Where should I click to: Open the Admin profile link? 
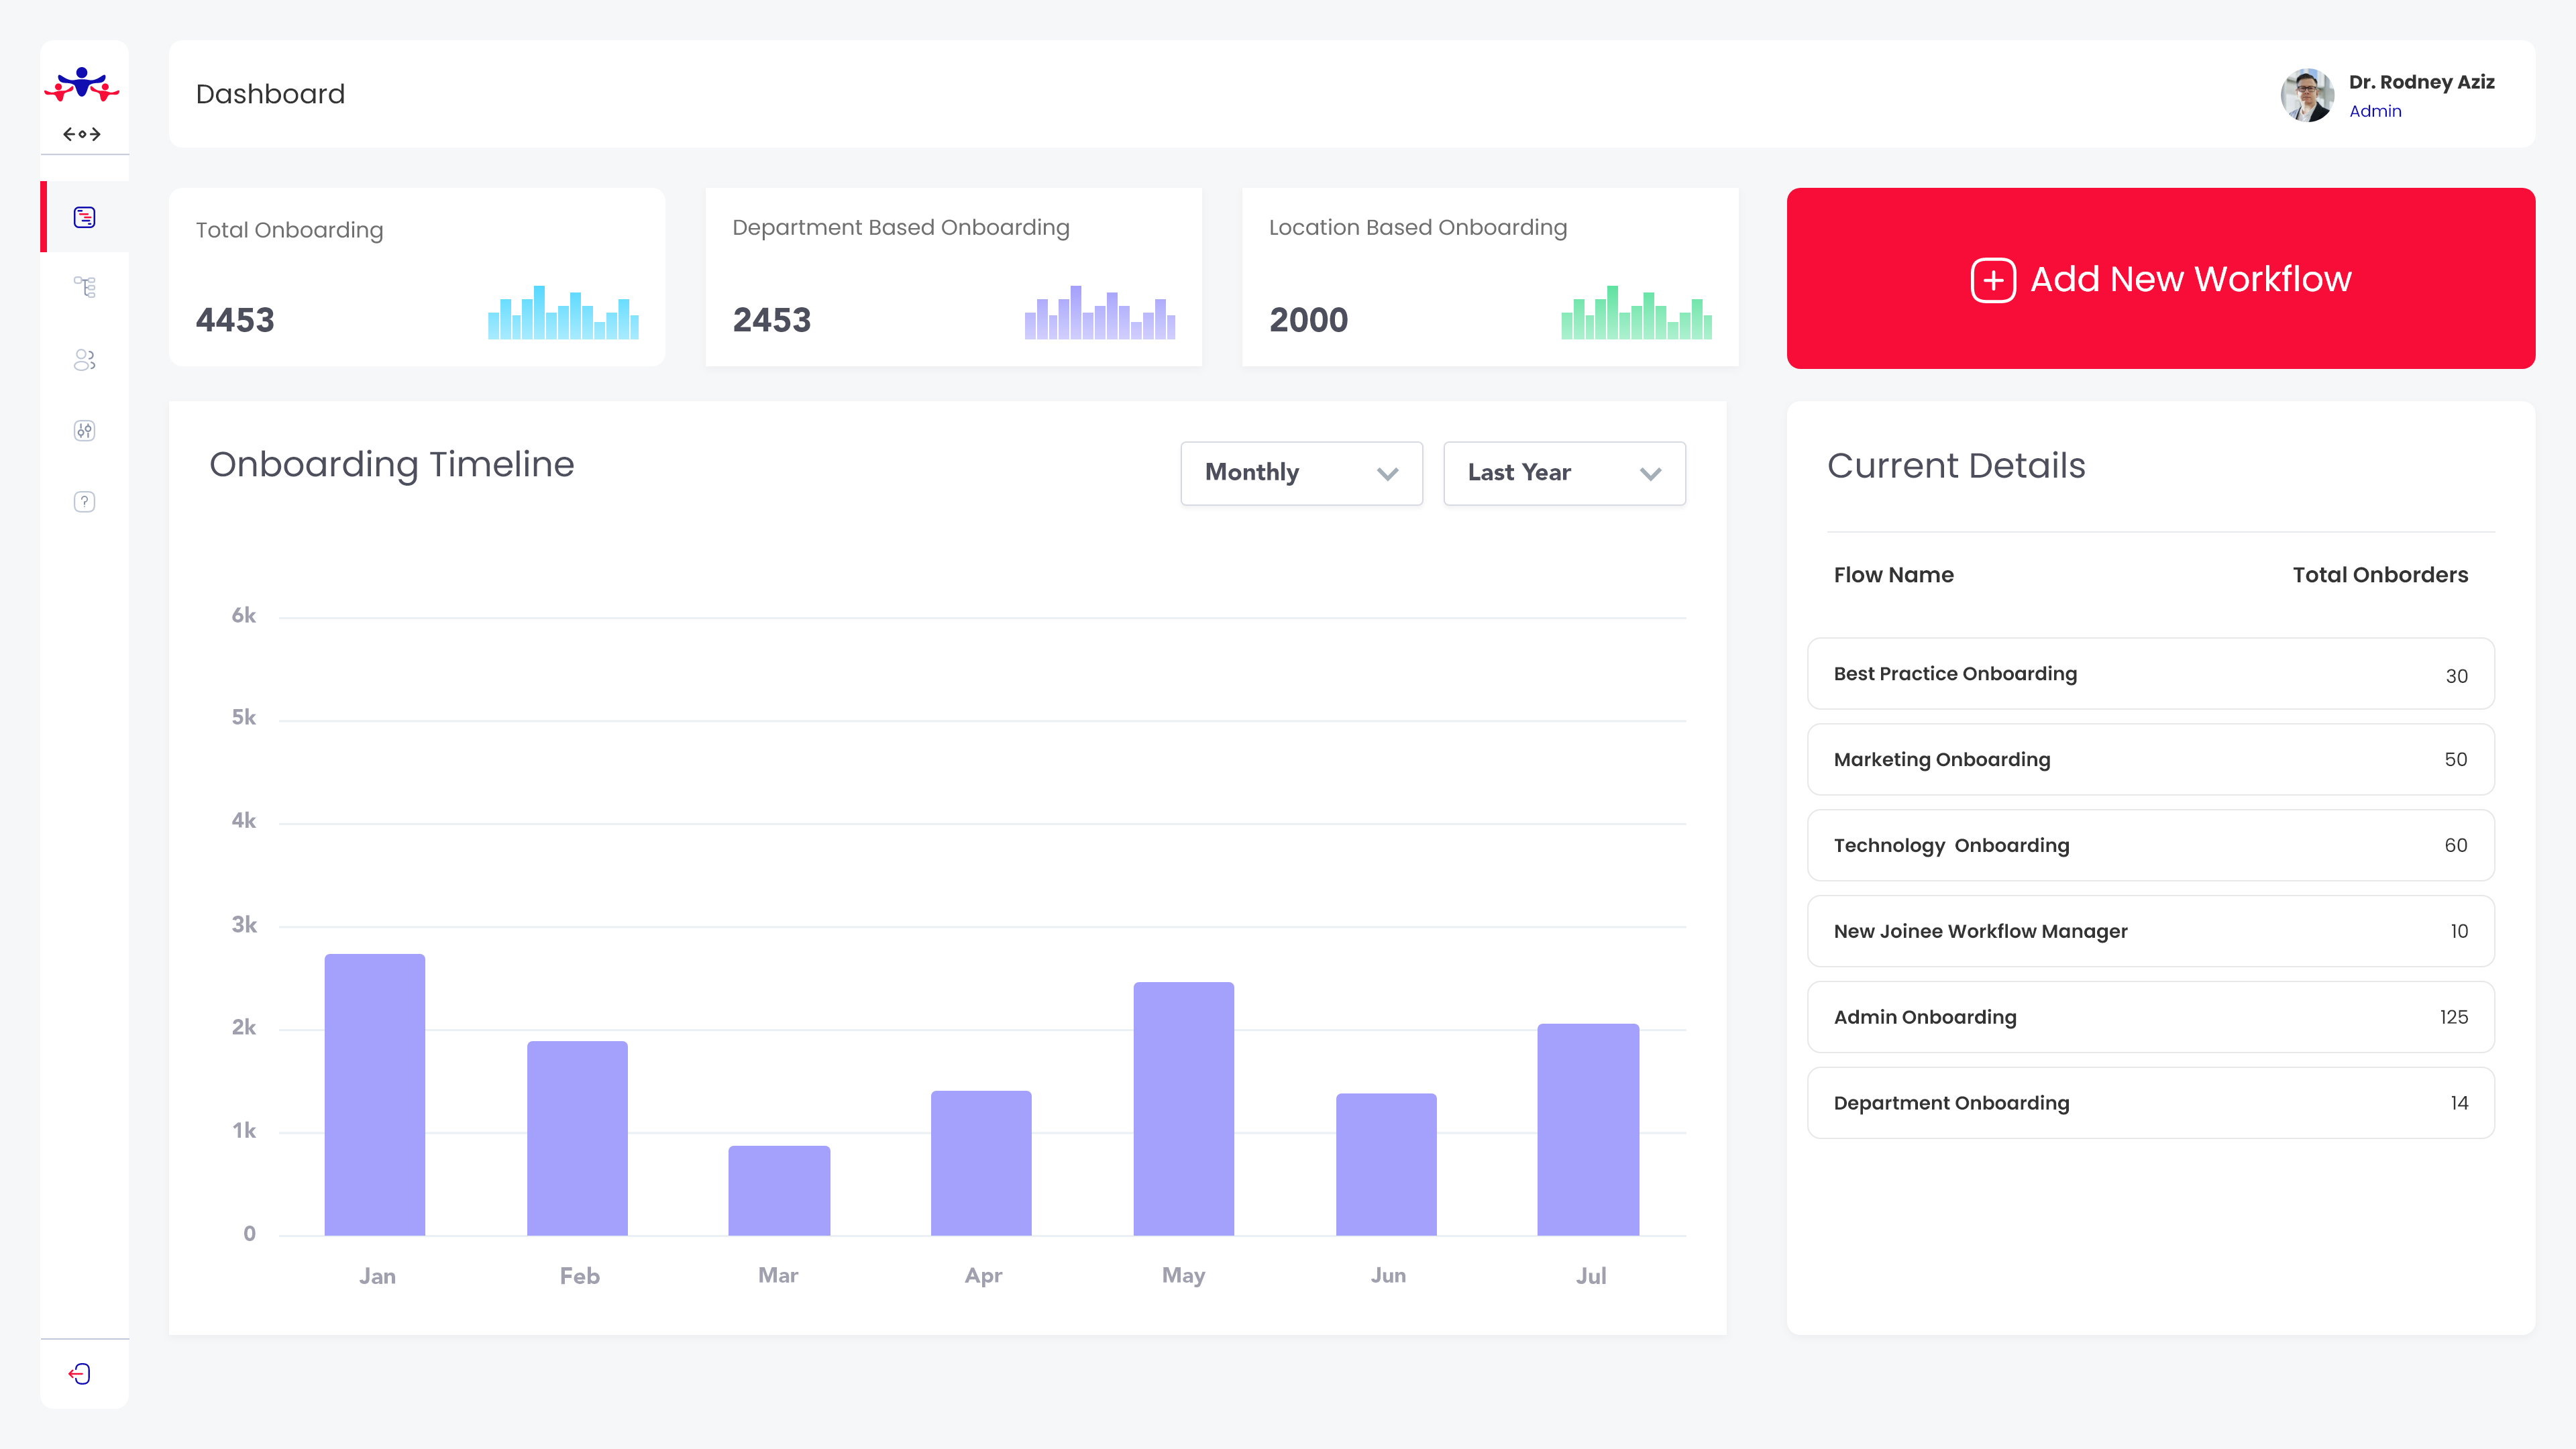(2375, 111)
